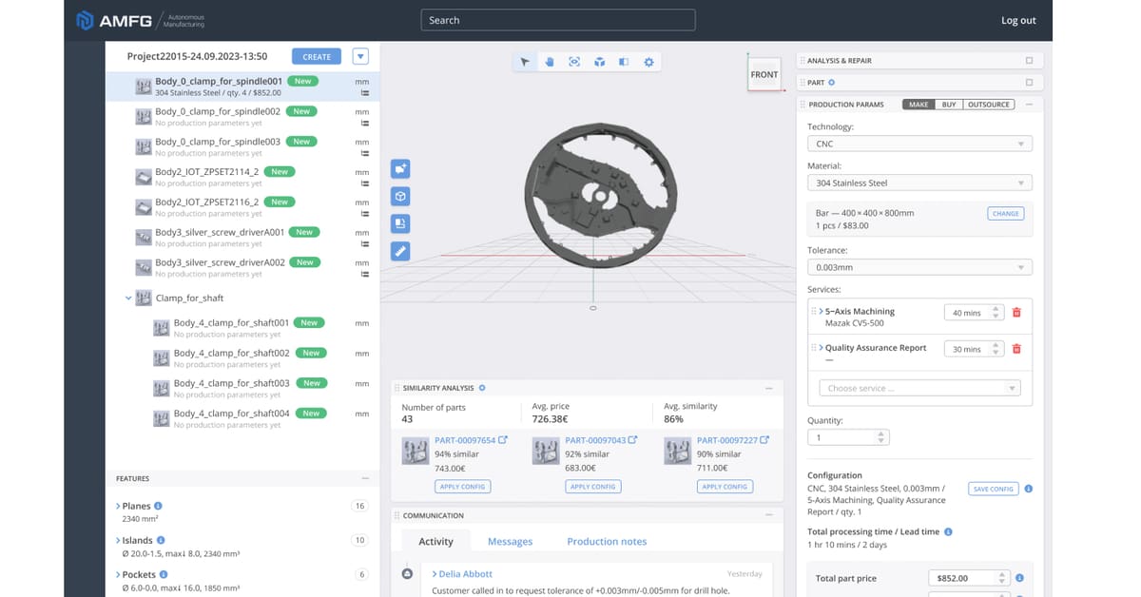Viewport: 1141px width, 597px height.
Task: Open list icon for Body2_IOT_ZPSET2114_2
Action: [x=365, y=183]
